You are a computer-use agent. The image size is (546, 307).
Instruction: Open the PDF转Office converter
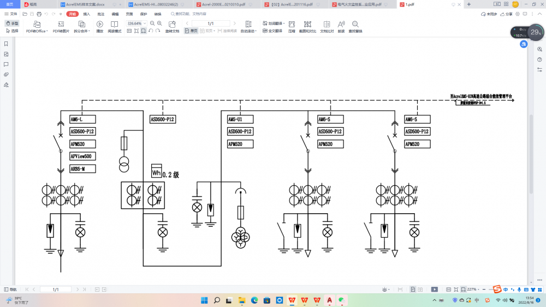37,27
